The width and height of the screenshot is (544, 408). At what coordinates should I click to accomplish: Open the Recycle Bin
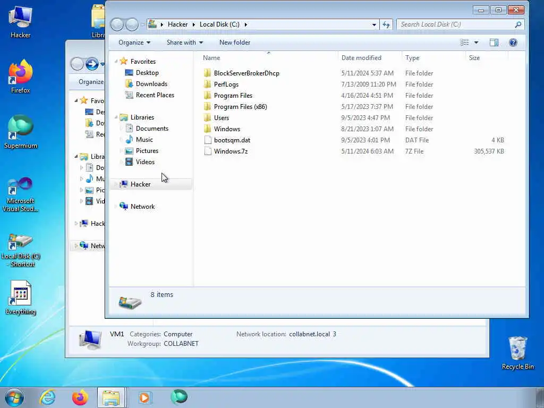tap(517, 353)
